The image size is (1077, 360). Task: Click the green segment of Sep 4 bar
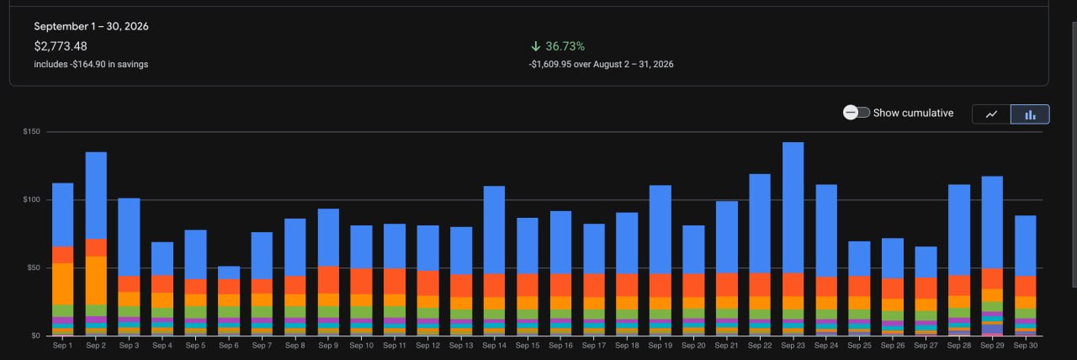point(162,312)
